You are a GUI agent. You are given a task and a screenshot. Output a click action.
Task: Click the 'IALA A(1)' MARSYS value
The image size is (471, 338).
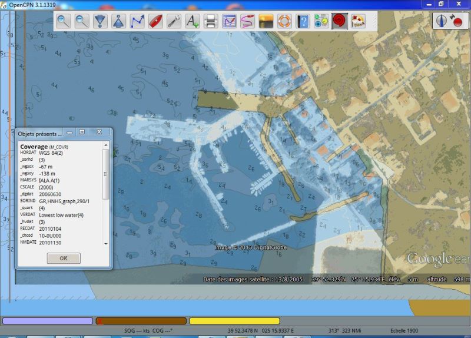(49, 181)
